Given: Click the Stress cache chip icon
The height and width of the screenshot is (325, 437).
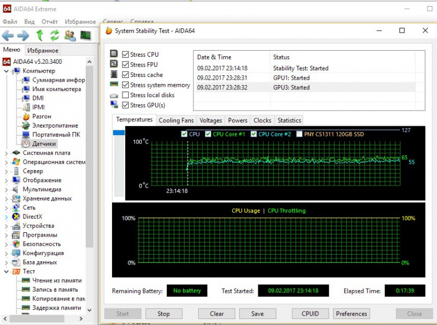Looking at the screenshot, I should click(x=114, y=74).
